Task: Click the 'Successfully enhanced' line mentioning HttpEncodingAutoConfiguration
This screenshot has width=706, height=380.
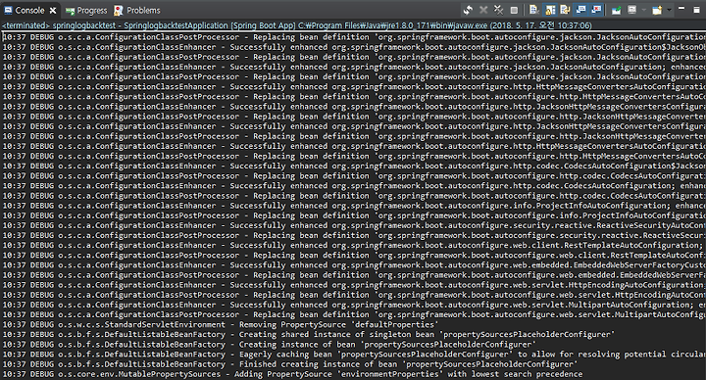Action: coord(354,285)
